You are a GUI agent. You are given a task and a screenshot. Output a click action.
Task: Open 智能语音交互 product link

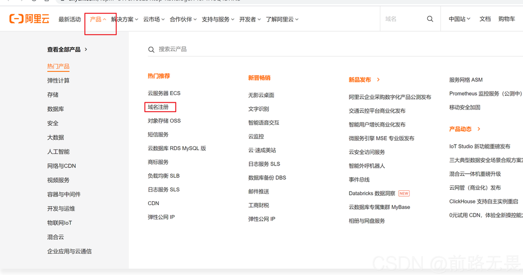264,123
